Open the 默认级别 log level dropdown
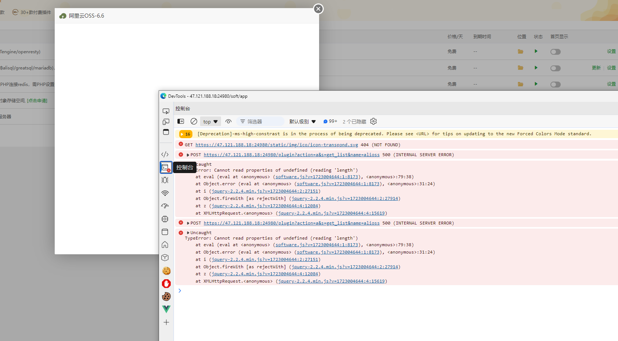The height and width of the screenshot is (341, 618). (303, 122)
